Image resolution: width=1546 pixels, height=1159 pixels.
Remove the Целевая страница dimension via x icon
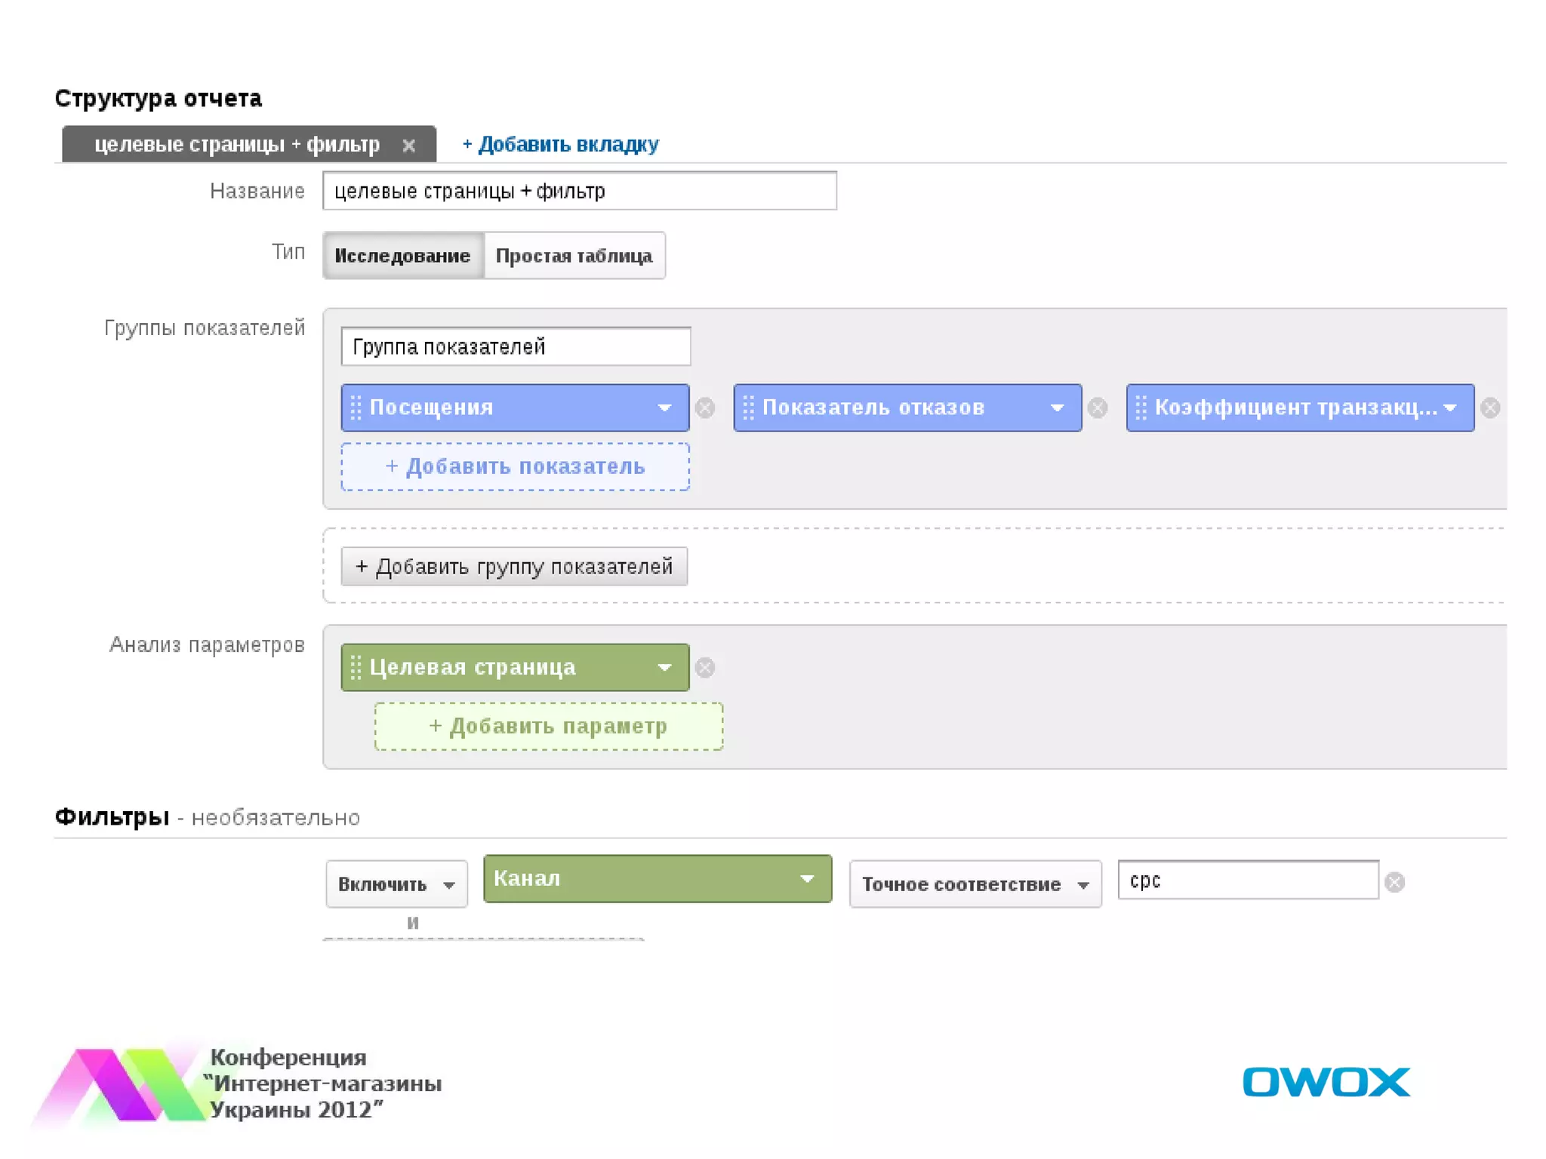(705, 668)
